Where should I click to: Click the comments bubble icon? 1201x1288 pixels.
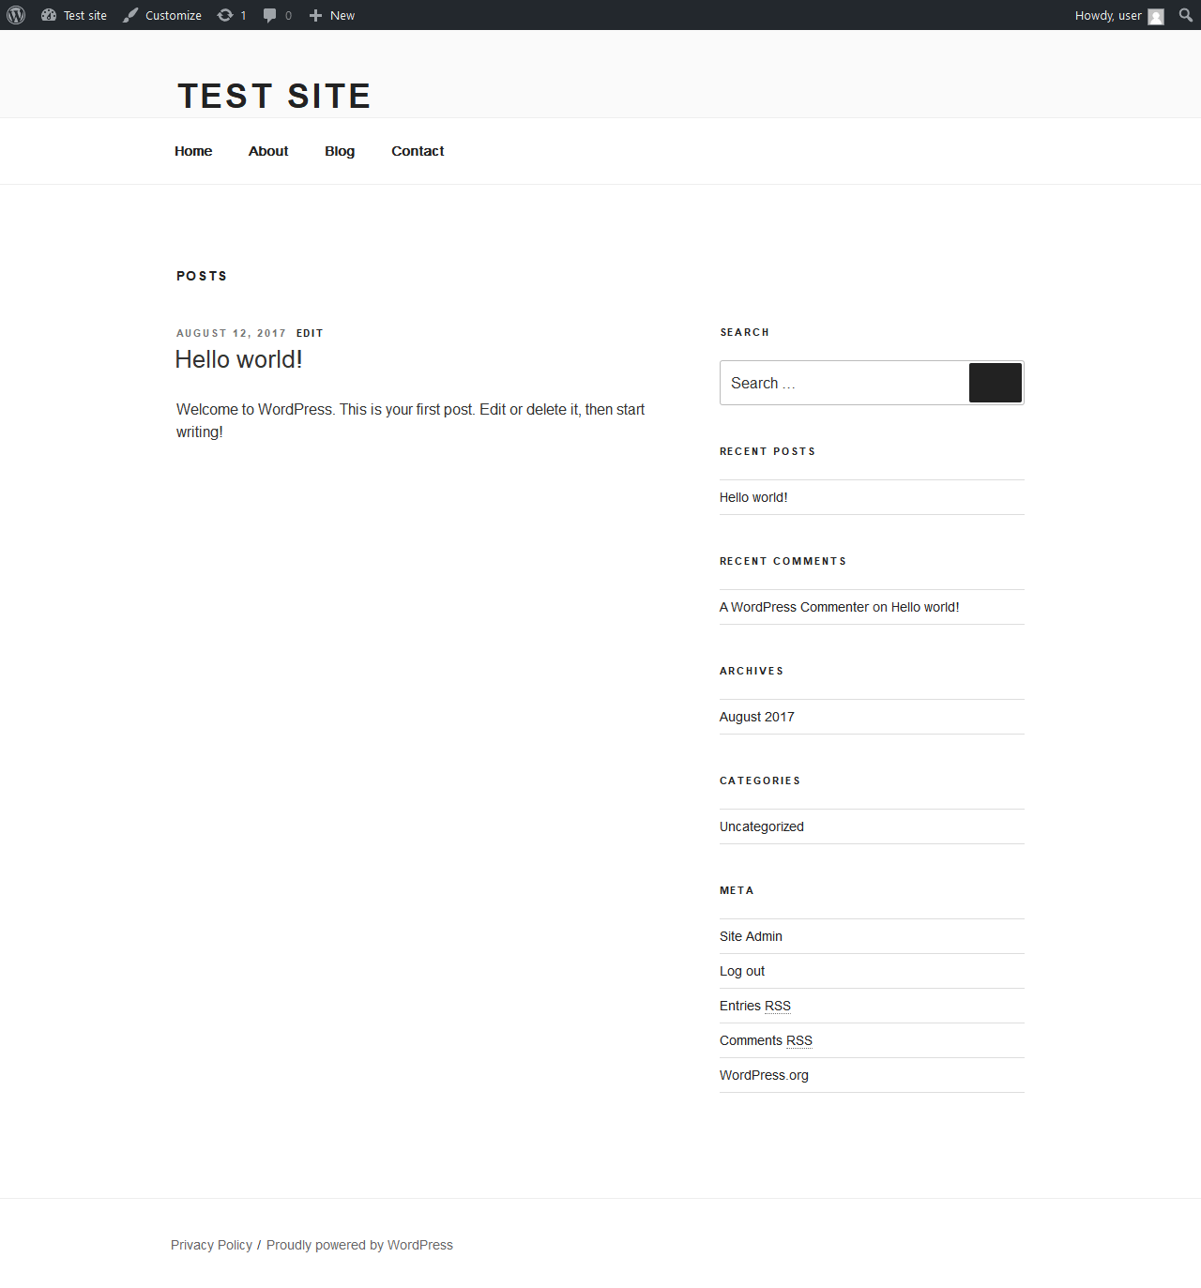(x=270, y=15)
